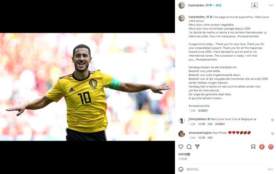This screenshot has width=276, height=174.
Task: Open the emoji picker smiley icon
Action: point(181,169)
